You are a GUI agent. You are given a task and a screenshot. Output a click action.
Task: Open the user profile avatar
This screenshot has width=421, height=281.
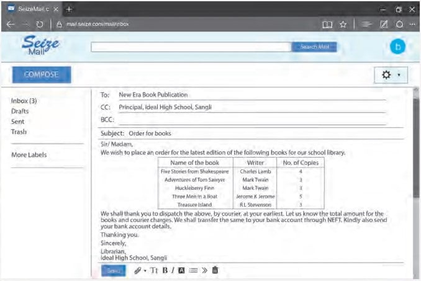[x=397, y=47]
